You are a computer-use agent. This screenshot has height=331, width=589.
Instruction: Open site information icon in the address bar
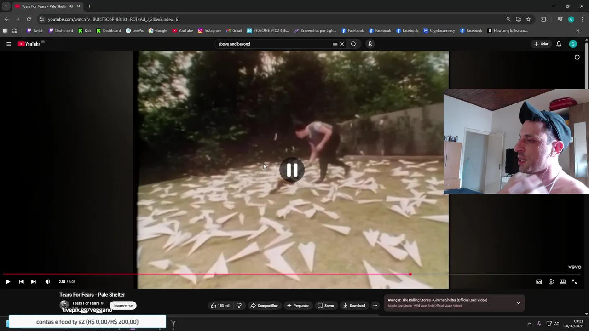click(x=41, y=19)
